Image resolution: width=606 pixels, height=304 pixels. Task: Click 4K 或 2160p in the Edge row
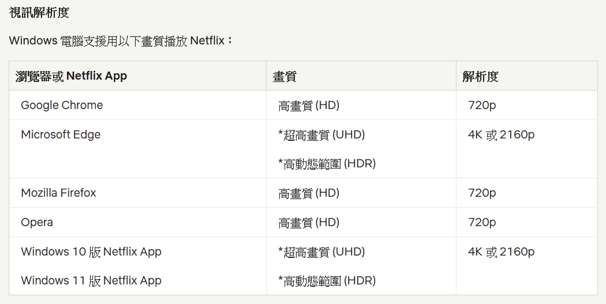click(x=501, y=135)
